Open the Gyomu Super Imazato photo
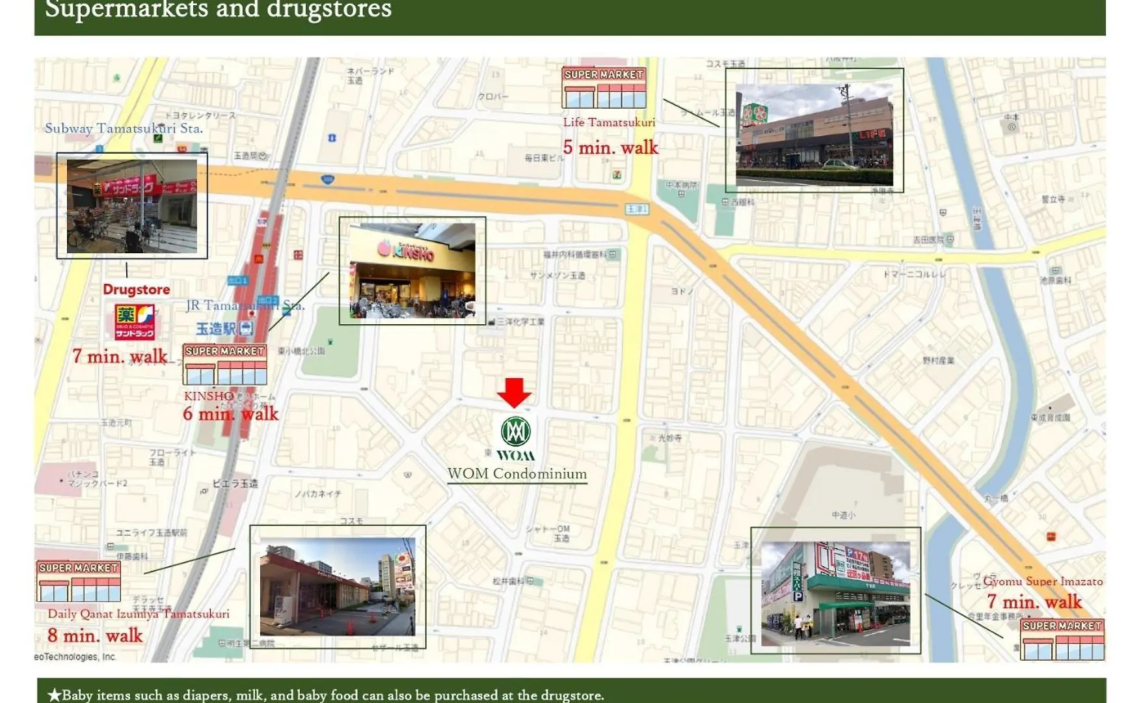The width and height of the screenshot is (1141, 703). (x=836, y=594)
